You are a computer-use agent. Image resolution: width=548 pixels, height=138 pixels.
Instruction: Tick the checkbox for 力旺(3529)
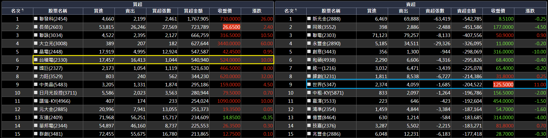coord(36,76)
